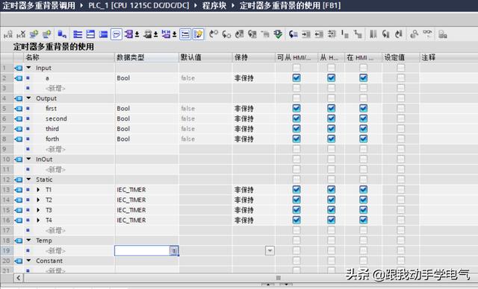Click the first insert row icon with green plus
478x289 pixels.
click(34, 34)
